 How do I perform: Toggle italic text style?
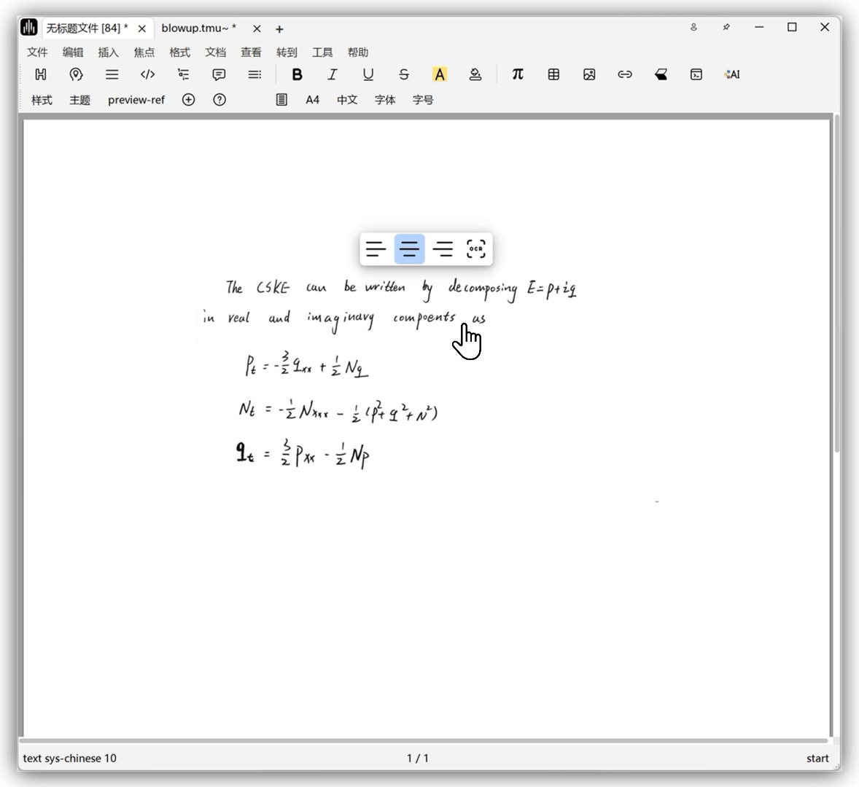(333, 74)
